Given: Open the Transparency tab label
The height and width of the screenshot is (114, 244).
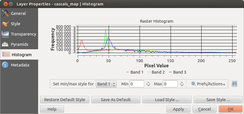Looking at the screenshot, I should [x=24, y=34].
